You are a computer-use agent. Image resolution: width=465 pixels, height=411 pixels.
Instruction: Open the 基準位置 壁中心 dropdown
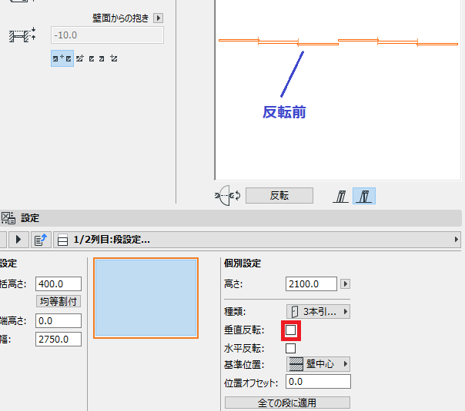coord(318,364)
